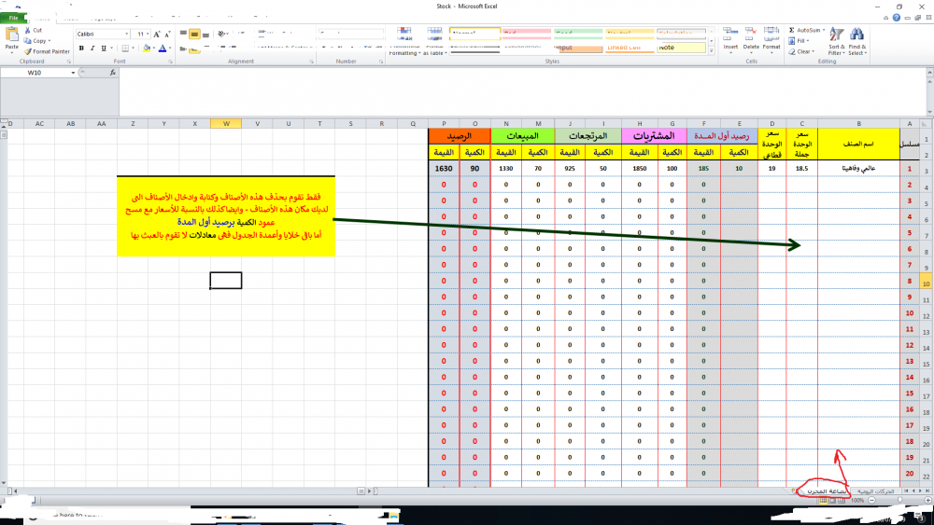Screen dimensions: 934x525
Task: Click the Borders icon in Font group
Action: 125,48
